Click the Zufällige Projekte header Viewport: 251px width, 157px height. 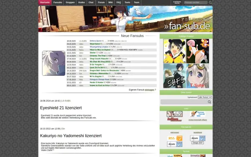tap(186, 36)
